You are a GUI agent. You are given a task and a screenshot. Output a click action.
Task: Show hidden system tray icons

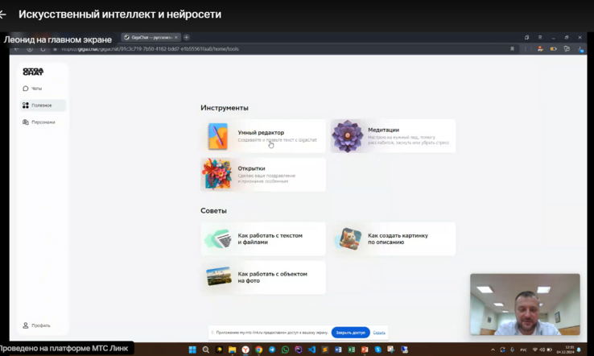493,350
